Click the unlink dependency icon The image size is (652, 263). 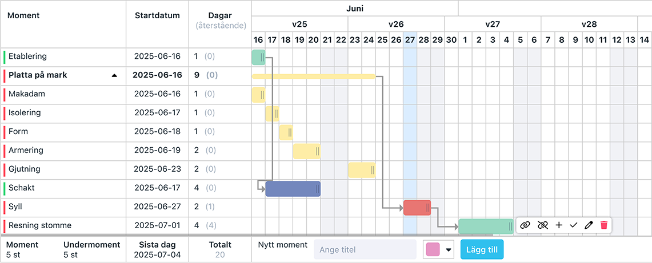click(x=542, y=225)
